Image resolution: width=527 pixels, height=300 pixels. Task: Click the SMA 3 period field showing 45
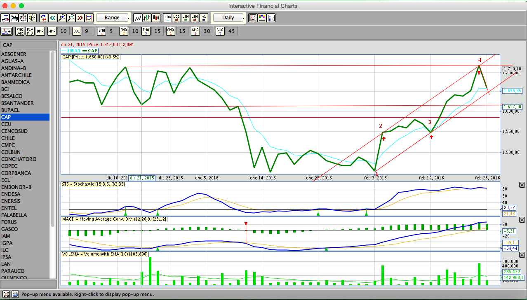pyautogui.click(x=231, y=31)
